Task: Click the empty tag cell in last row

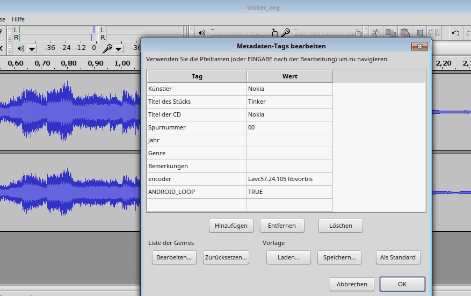Action: tap(197, 205)
